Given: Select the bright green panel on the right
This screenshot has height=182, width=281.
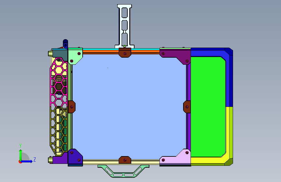Looking at the screenshot, I should [208, 107].
